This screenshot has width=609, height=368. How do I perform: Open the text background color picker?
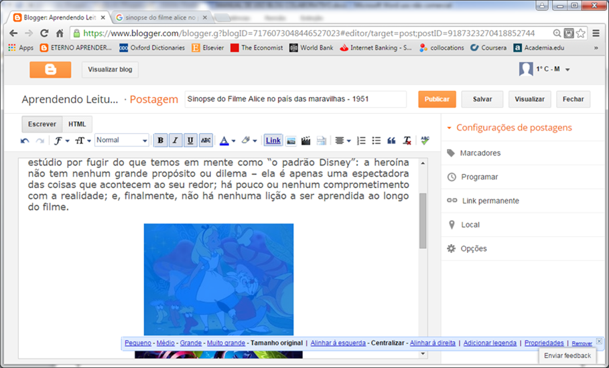click(x=249, y=141)
